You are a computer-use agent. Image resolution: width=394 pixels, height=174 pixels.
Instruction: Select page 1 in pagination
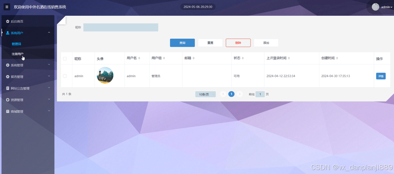click(x=231, y=94)
